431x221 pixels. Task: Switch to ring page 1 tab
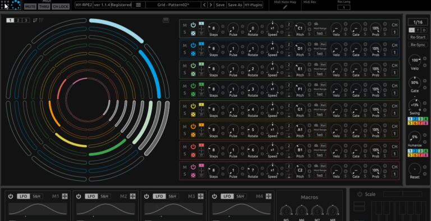[10, 20]
